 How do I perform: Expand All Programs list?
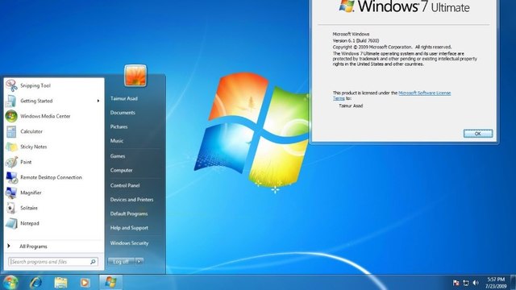[33, 246]
